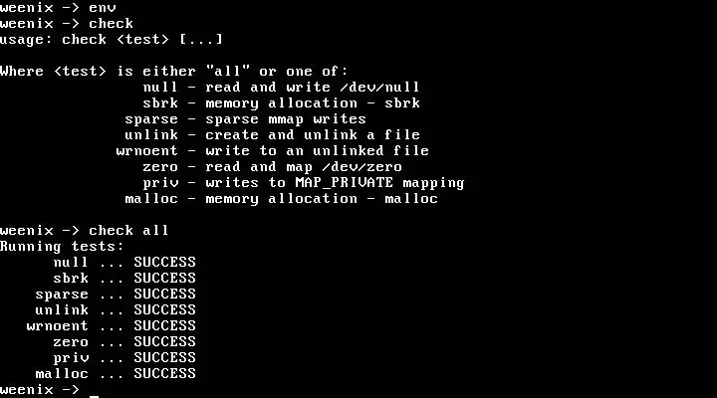
Task: Select the 'usage: check <test> [...]' line
Action: point(112,39)
